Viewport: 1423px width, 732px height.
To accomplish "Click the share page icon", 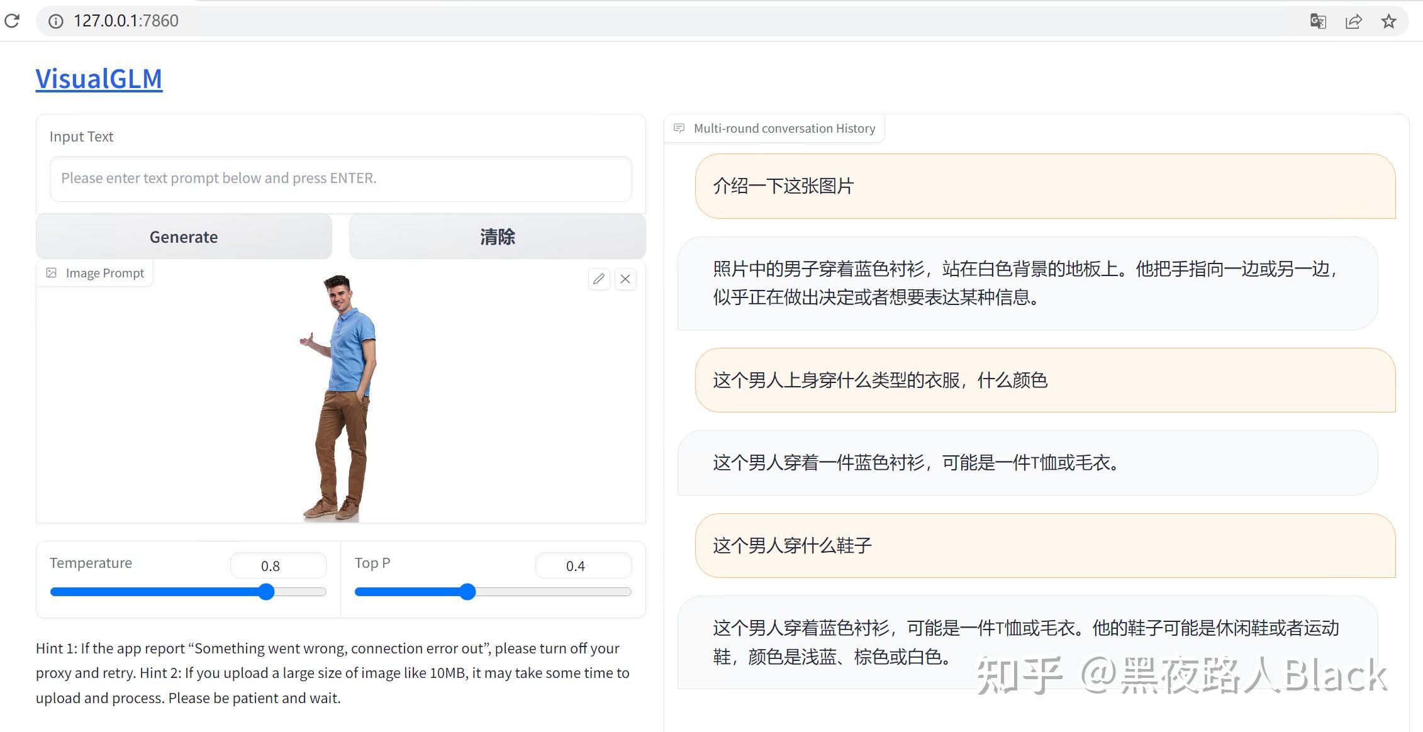I will (x=1353, y=21).
